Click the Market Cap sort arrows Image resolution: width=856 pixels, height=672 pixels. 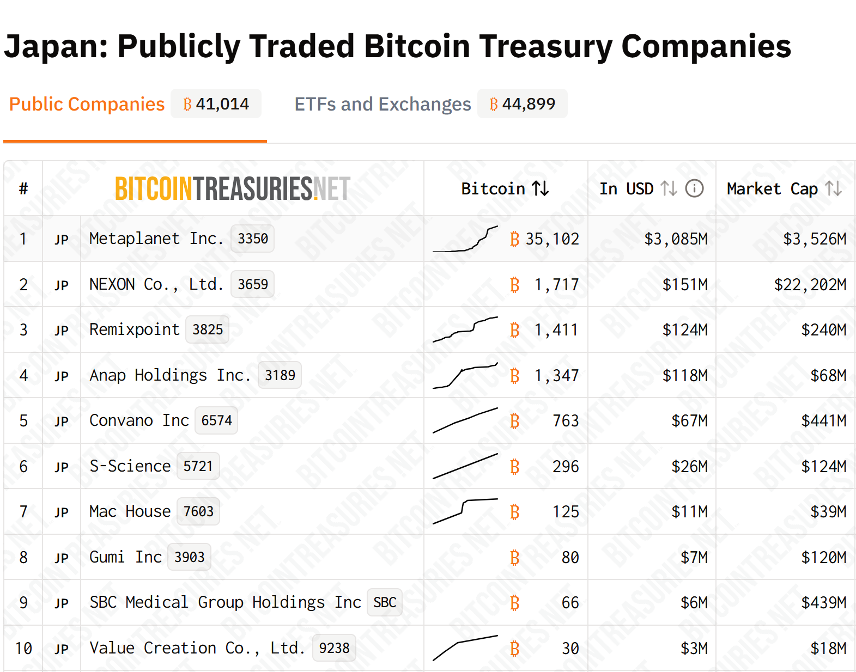835,188
